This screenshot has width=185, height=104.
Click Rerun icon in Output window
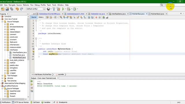coord(32,81)
